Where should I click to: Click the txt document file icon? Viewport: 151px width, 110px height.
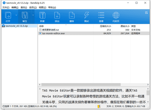pos(40,30)
